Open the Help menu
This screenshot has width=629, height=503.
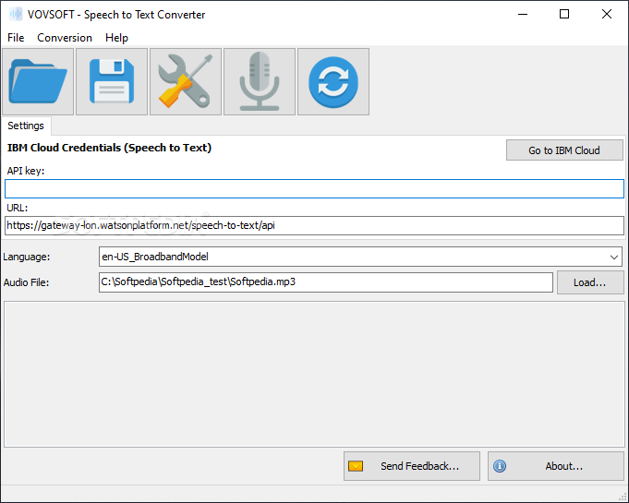click(x=116, y=38)
